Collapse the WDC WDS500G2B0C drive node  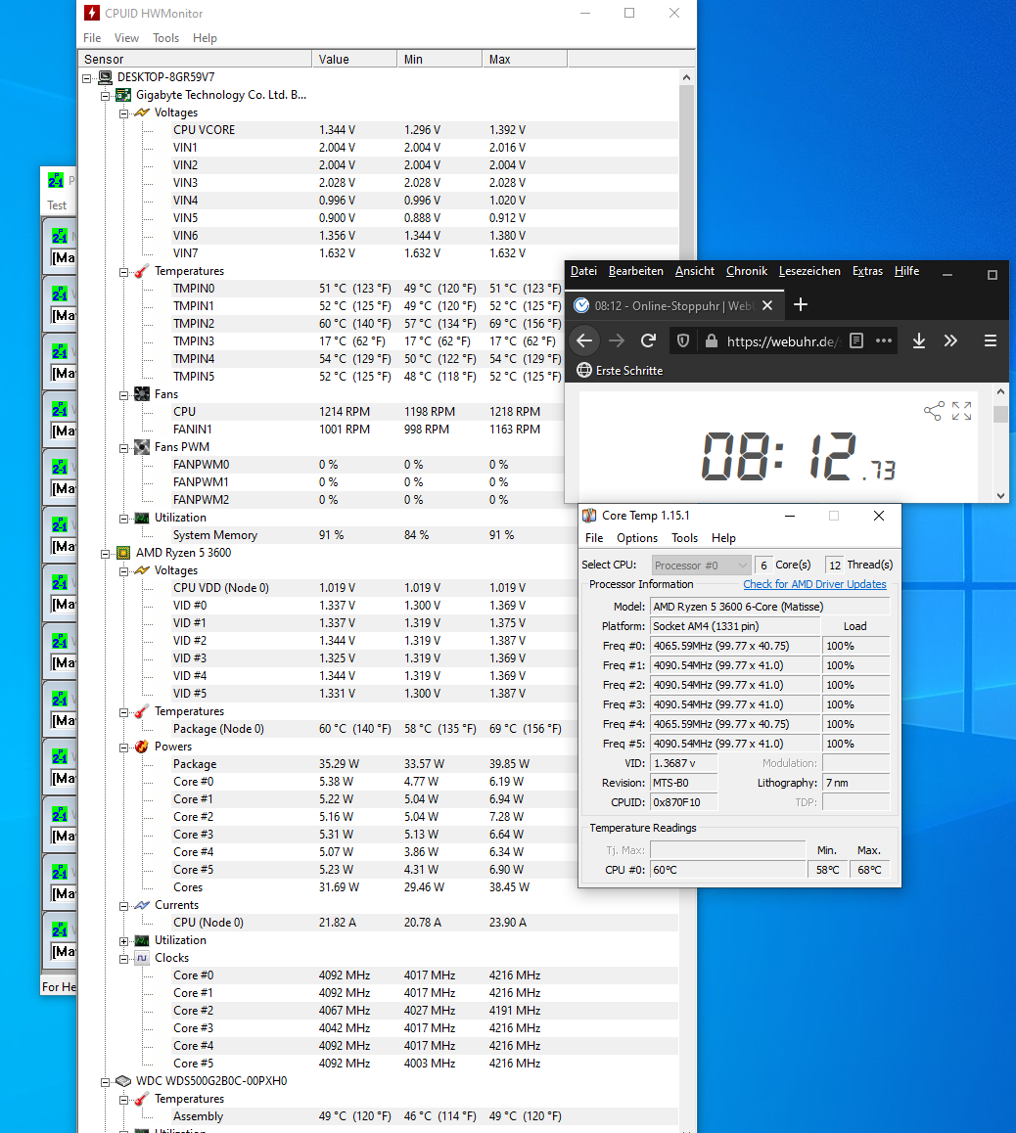click(x=106, y=1082)
